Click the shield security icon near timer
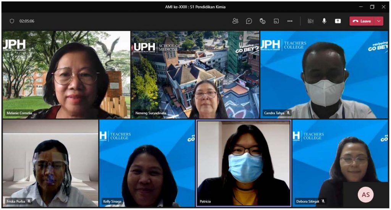Viewport: 391px width, 210px height. point(12,21)
